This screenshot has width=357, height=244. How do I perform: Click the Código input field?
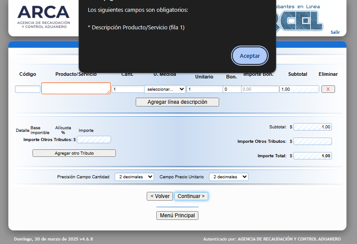[x=27, y=89]
